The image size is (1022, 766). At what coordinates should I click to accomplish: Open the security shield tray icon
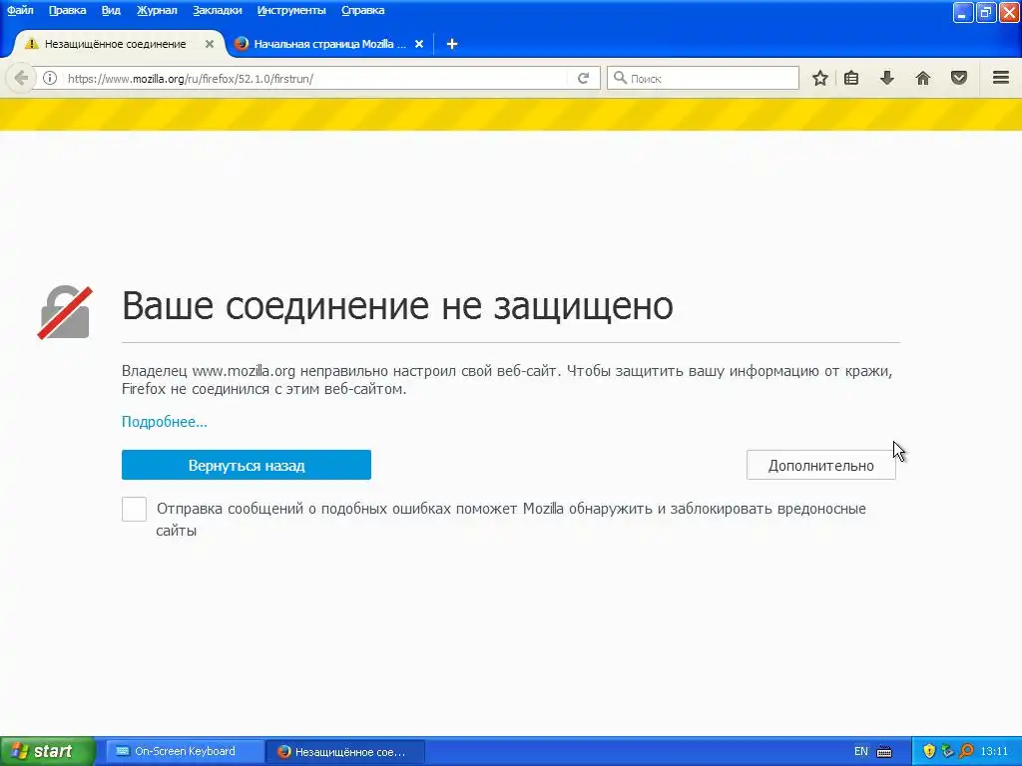929,751
